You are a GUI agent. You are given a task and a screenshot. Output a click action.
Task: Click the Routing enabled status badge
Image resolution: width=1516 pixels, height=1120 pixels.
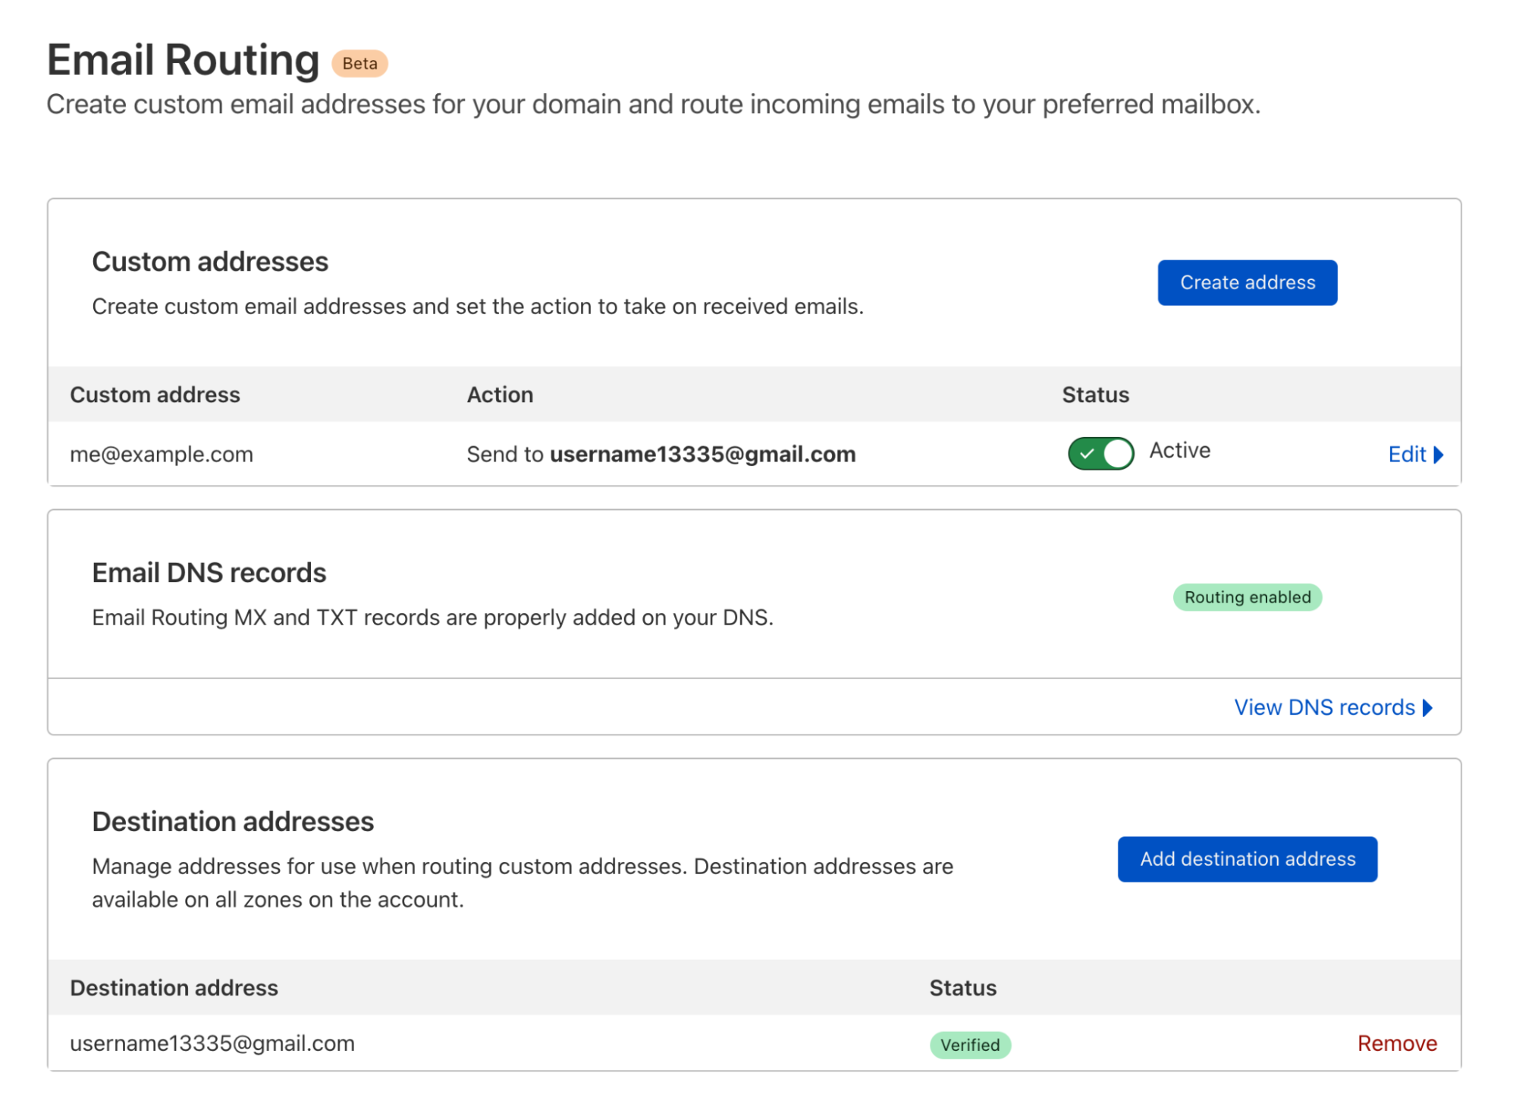(1247, 596)
